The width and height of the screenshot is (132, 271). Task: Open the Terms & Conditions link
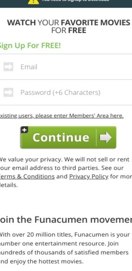pyautogui.click(x=27, y=177)
